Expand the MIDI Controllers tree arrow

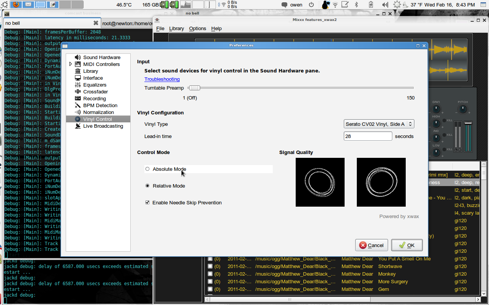70,64
